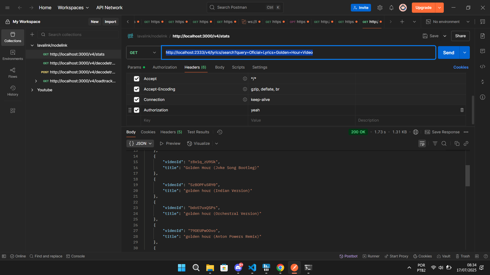Open Postman settings gear

pos(380,8)
